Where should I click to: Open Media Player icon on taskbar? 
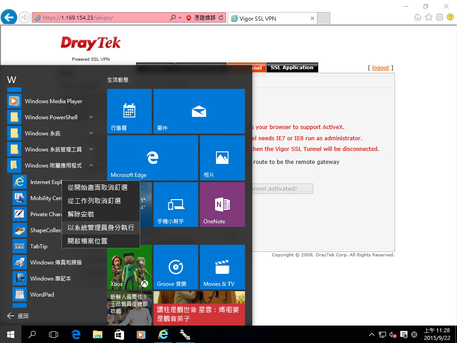pos(141,335)
